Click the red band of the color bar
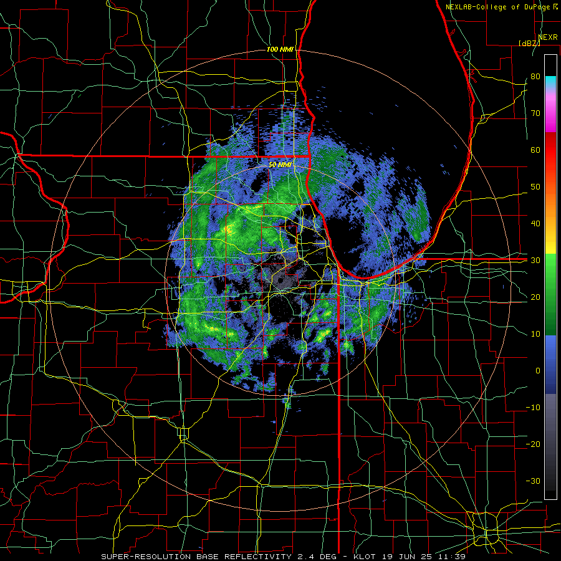Viewport: 561px width, 561px height. [x=550, y=150]
